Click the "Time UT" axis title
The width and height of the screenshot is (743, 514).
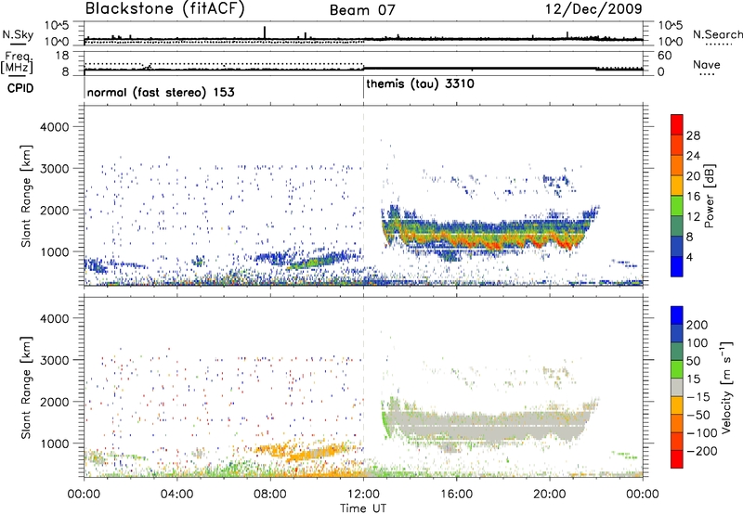pyautogui.click(x=363, y=508)
